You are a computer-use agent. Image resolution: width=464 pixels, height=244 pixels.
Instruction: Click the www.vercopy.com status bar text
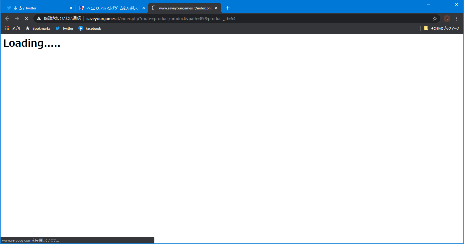(x=30, y=240)
